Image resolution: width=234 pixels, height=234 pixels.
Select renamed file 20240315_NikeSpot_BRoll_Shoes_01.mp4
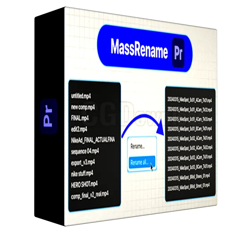tap(189, 177)
